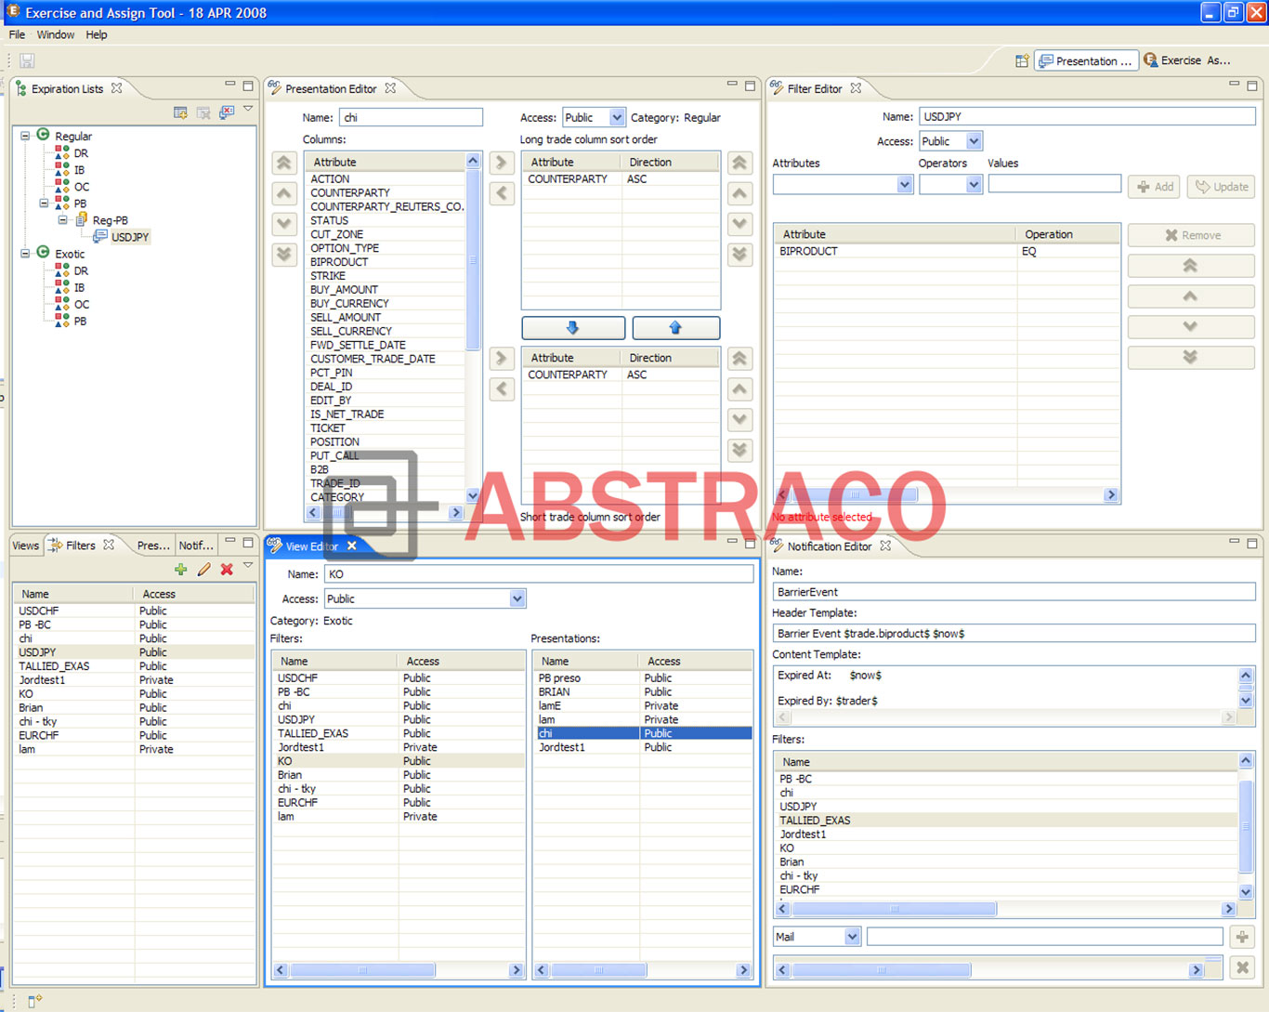Open a new perspective via the top-right perspective icon

(1022, 60)
